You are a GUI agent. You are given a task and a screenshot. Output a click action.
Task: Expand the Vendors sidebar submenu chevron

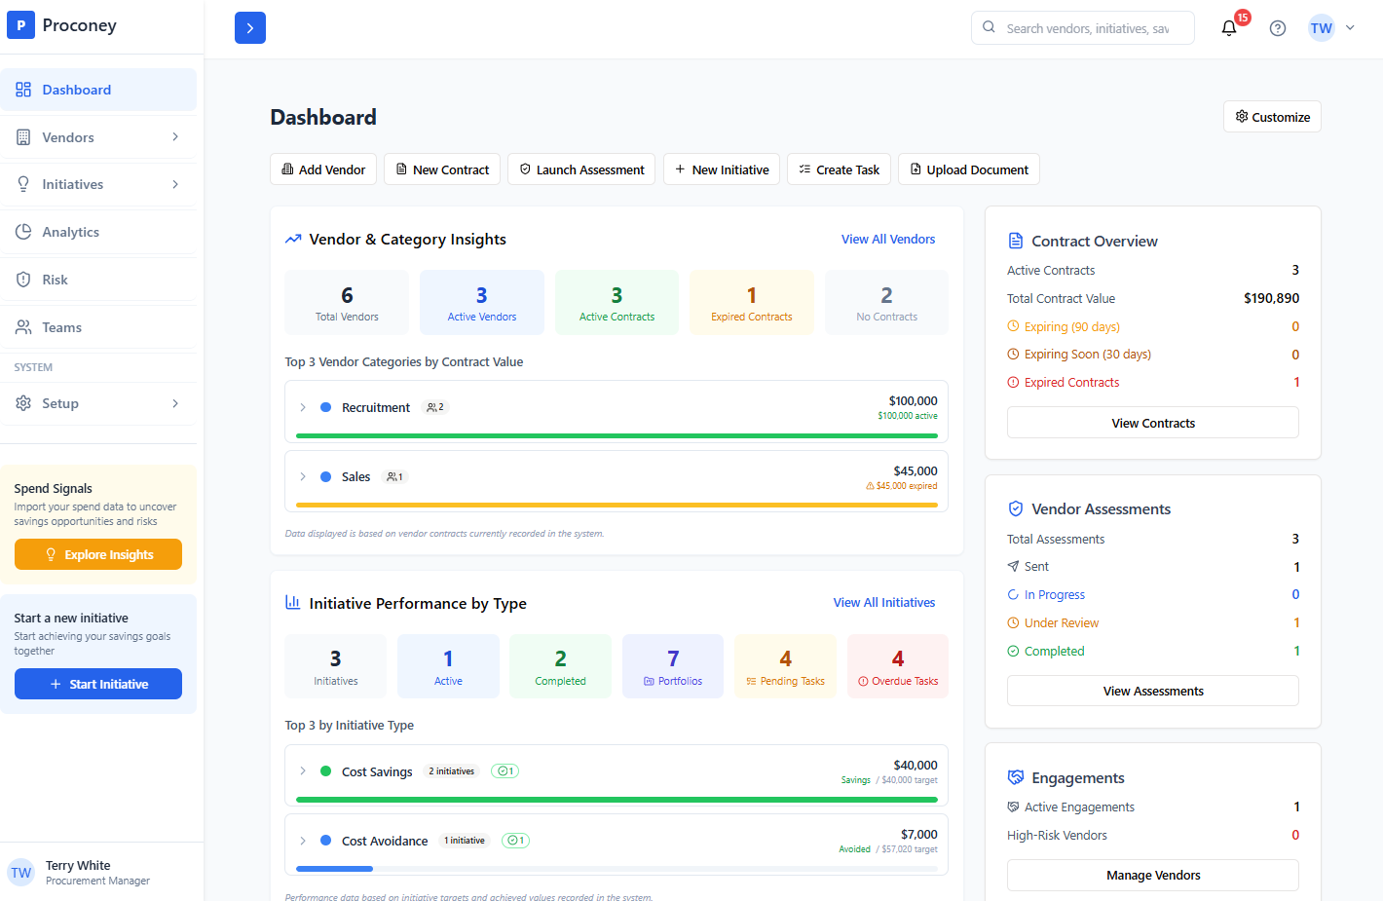[175, 137]
